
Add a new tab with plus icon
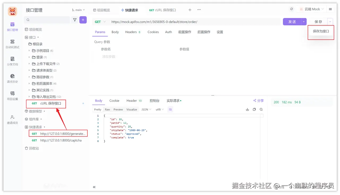pos(190,10)
